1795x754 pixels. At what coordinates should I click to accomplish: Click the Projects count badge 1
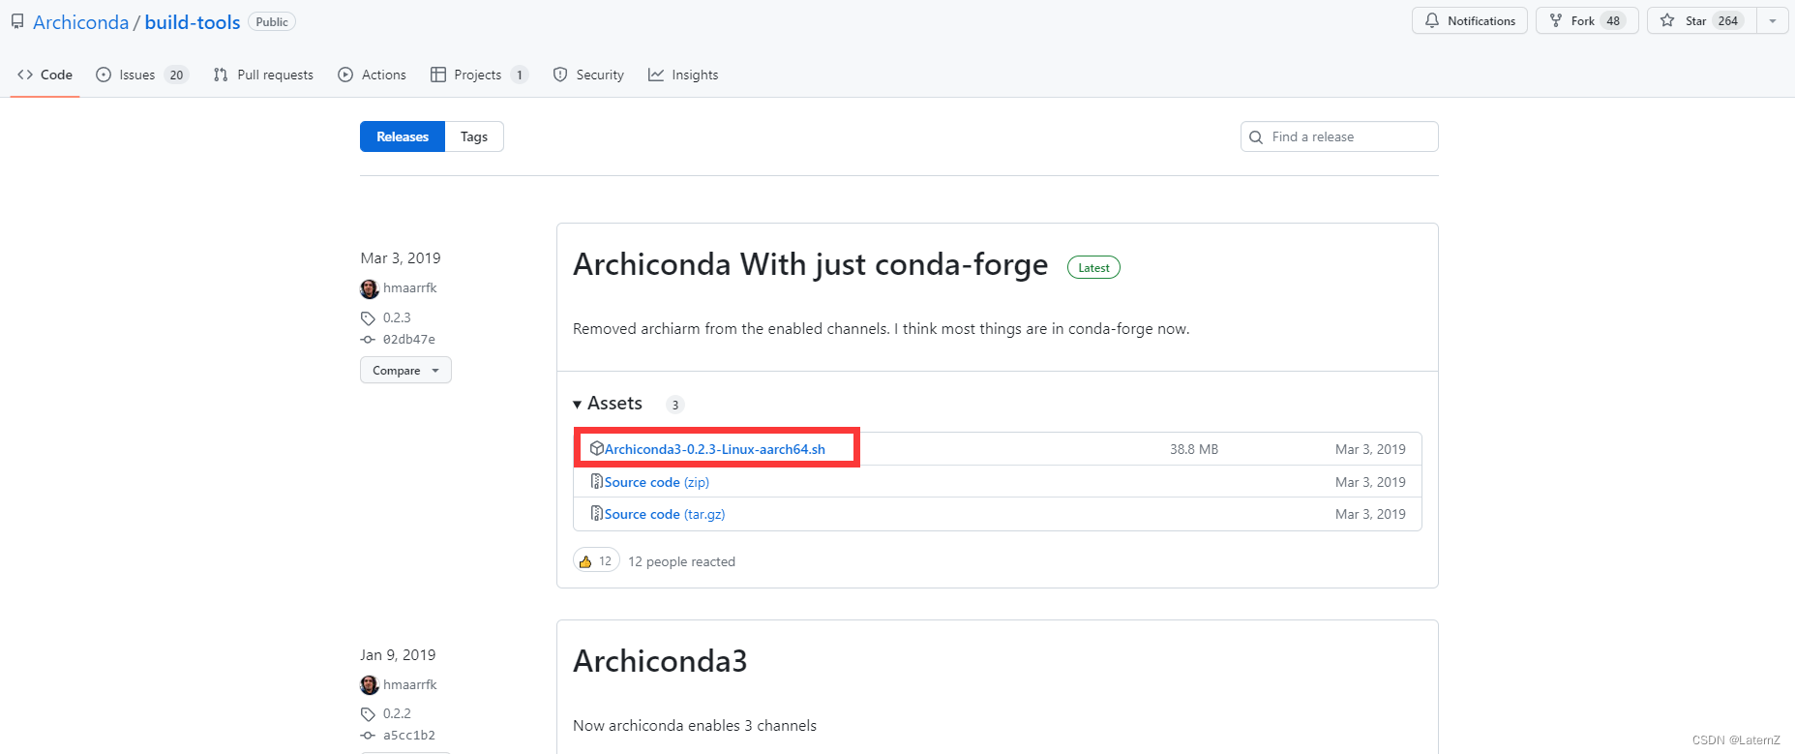[520, 75]
